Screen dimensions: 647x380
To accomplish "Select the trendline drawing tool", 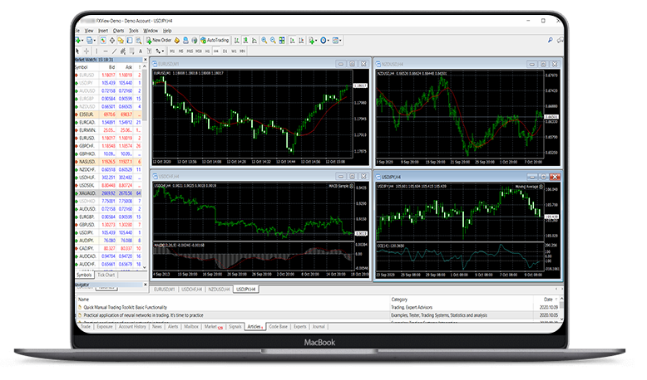I will pyautogui.click(x=114, y=51).
